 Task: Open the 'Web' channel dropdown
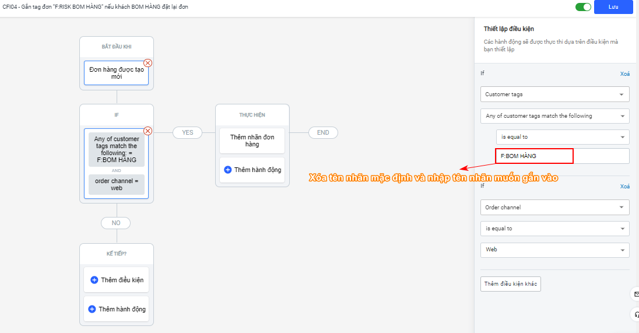coord(554,250)
